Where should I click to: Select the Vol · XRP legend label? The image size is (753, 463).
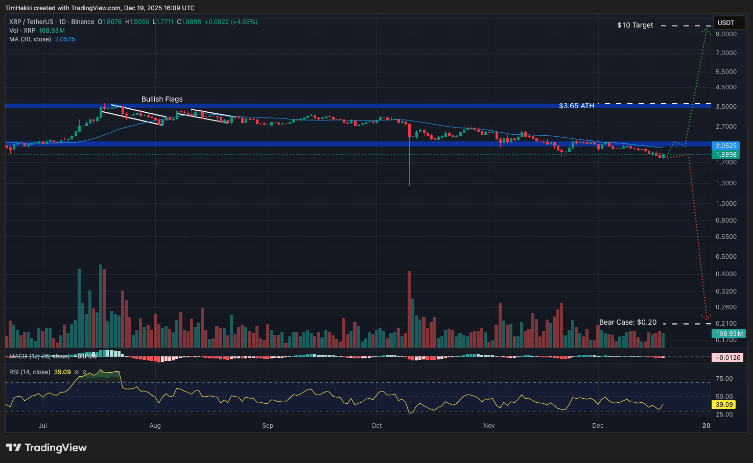(22, 31)
